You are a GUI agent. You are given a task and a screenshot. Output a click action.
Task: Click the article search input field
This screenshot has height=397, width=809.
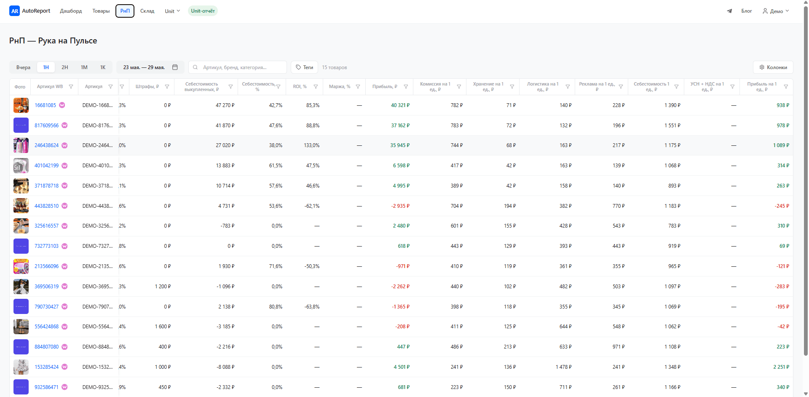(x=238, y=67)
